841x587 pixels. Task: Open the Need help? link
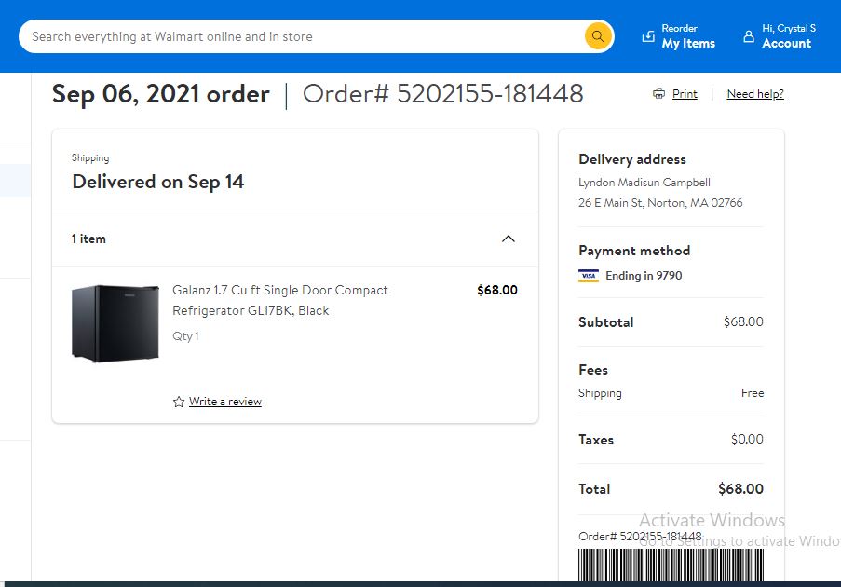(x=755, y=94)
